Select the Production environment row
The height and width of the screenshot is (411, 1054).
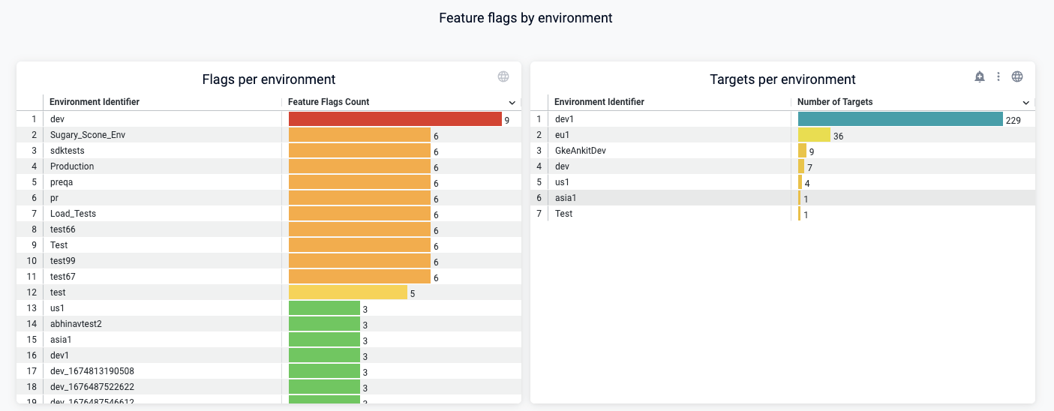[72, 166]
